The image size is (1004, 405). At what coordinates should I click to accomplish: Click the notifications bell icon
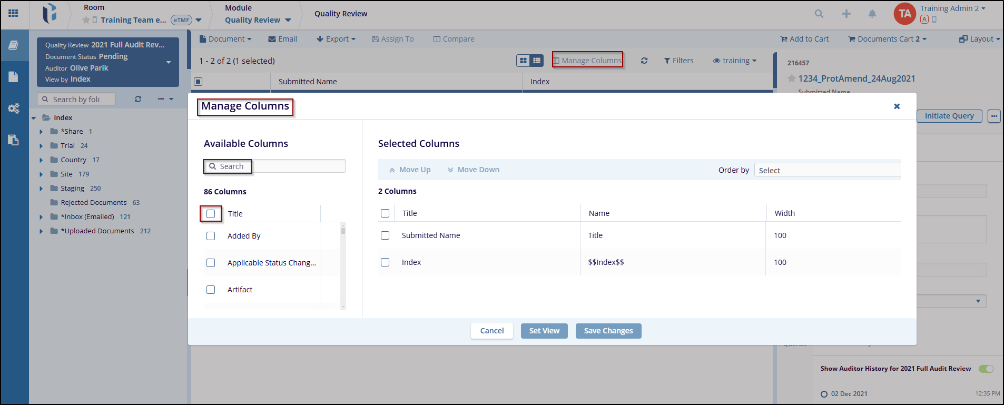pyautogui.click(x=872, y=14)
